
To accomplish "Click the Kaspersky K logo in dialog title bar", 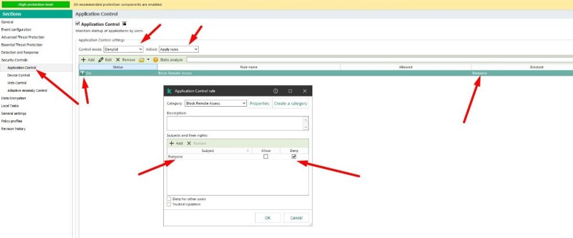I will (x=169, y=91).
